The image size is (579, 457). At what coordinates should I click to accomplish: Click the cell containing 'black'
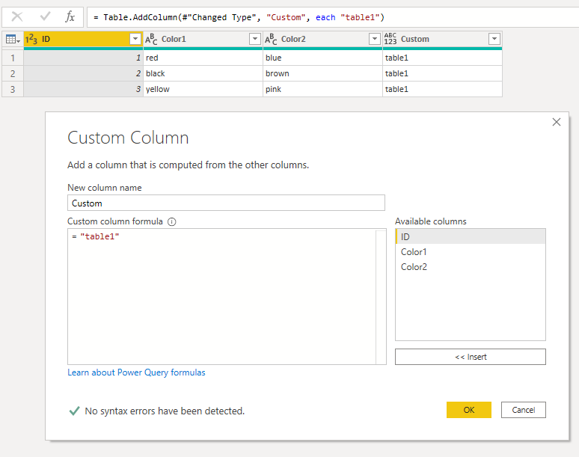click(x=203, y=73)
